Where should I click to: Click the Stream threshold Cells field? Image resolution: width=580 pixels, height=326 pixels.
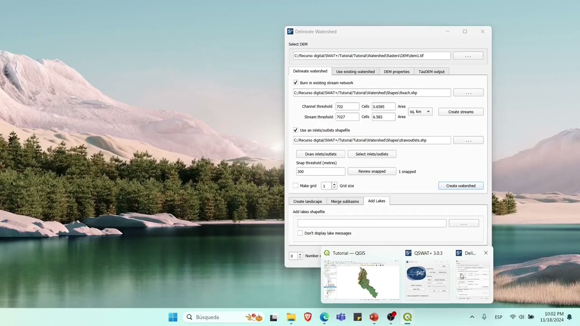point(347,117)
